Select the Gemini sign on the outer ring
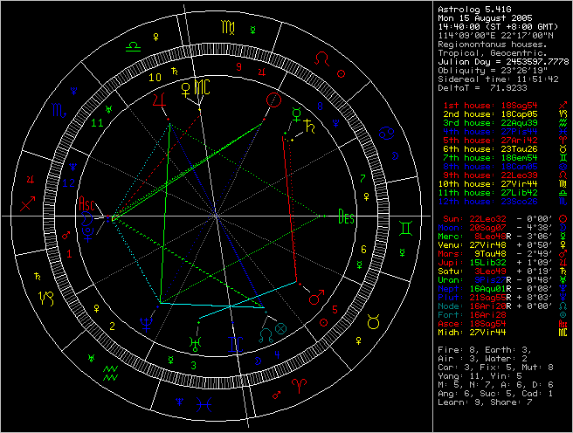The width and height of the screenshot is (573, 433). 405,228
